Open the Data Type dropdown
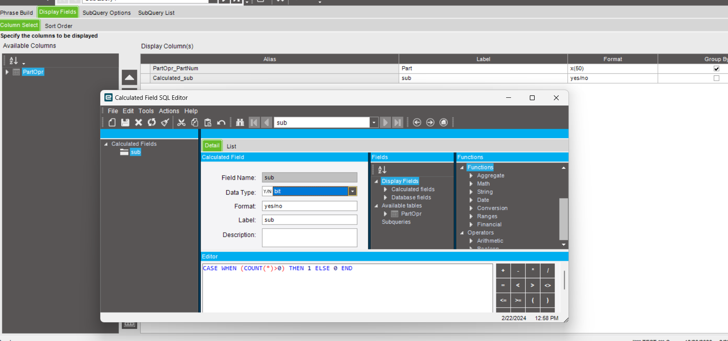This screenshot has height=341, width=728. coord(352,191)
